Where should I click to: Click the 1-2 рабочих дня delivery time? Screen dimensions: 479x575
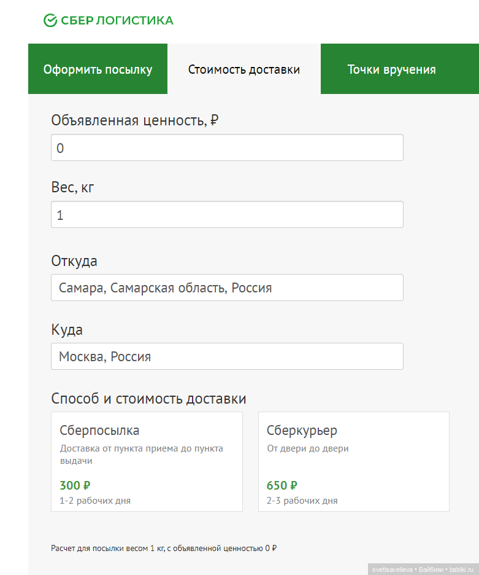point(95,501)
